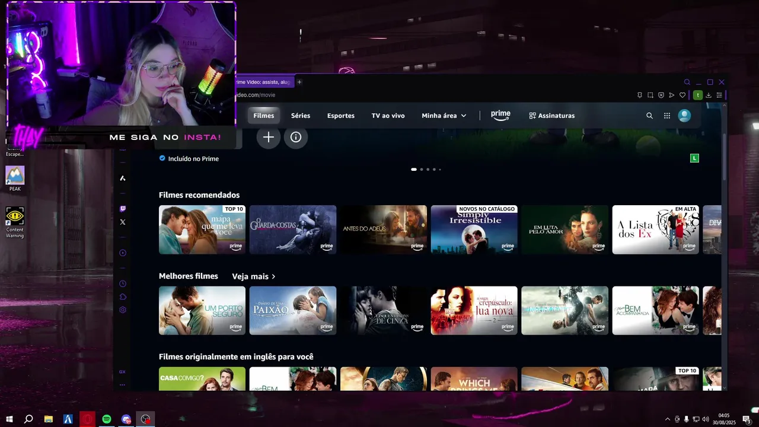Viewport: 759px width, 427px height.
Task: Click the Prime Video search magnifier
Action: (649, 116)
